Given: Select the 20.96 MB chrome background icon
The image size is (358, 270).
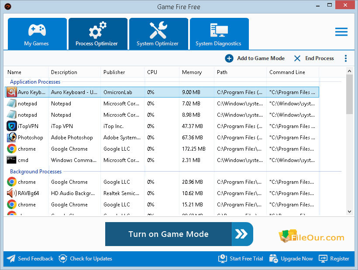Looking at the screenshot, I should (x=12, y=182).
